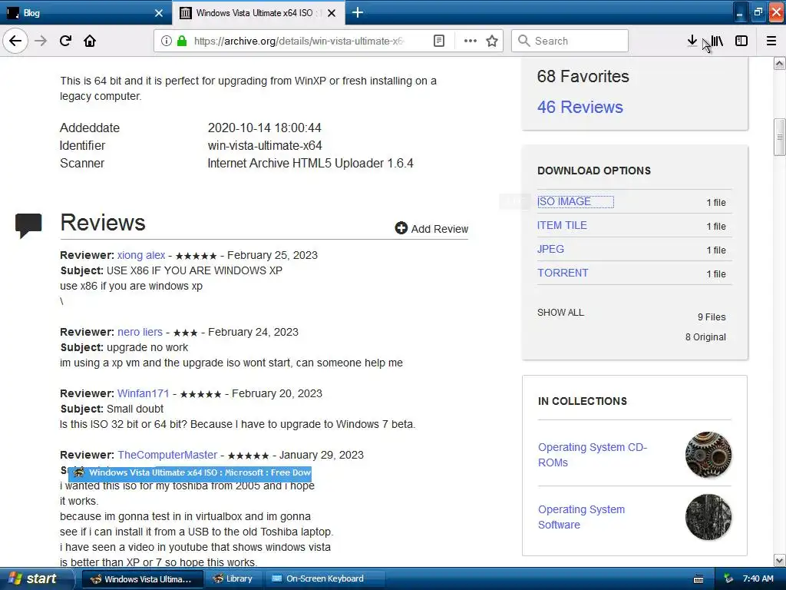The height and width of the screenshot is (590, 786).
Task: Click the 8 Original count text
Action: [x=705, y=337]
